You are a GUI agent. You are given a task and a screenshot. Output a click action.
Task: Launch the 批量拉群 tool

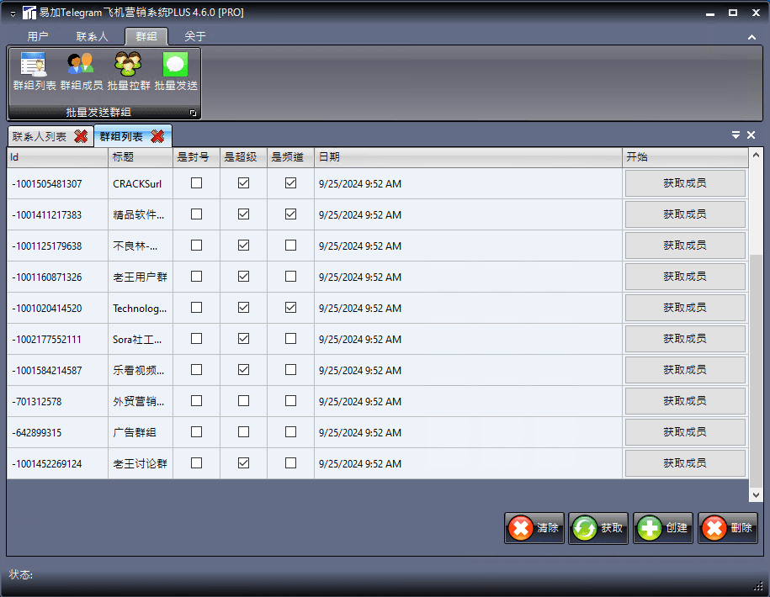point(129,71)
